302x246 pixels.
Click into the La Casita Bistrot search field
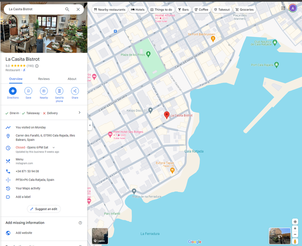point(35,9)
